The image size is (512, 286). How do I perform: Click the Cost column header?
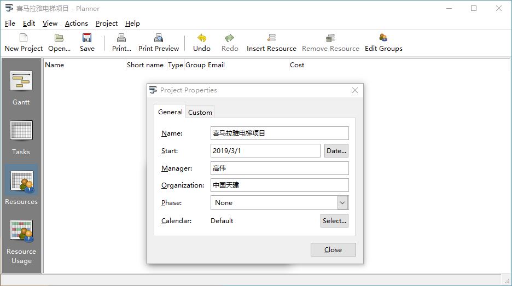tap(399, 65)
